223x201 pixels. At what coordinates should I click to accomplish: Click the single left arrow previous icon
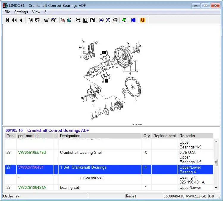click(x=21, y=20)
